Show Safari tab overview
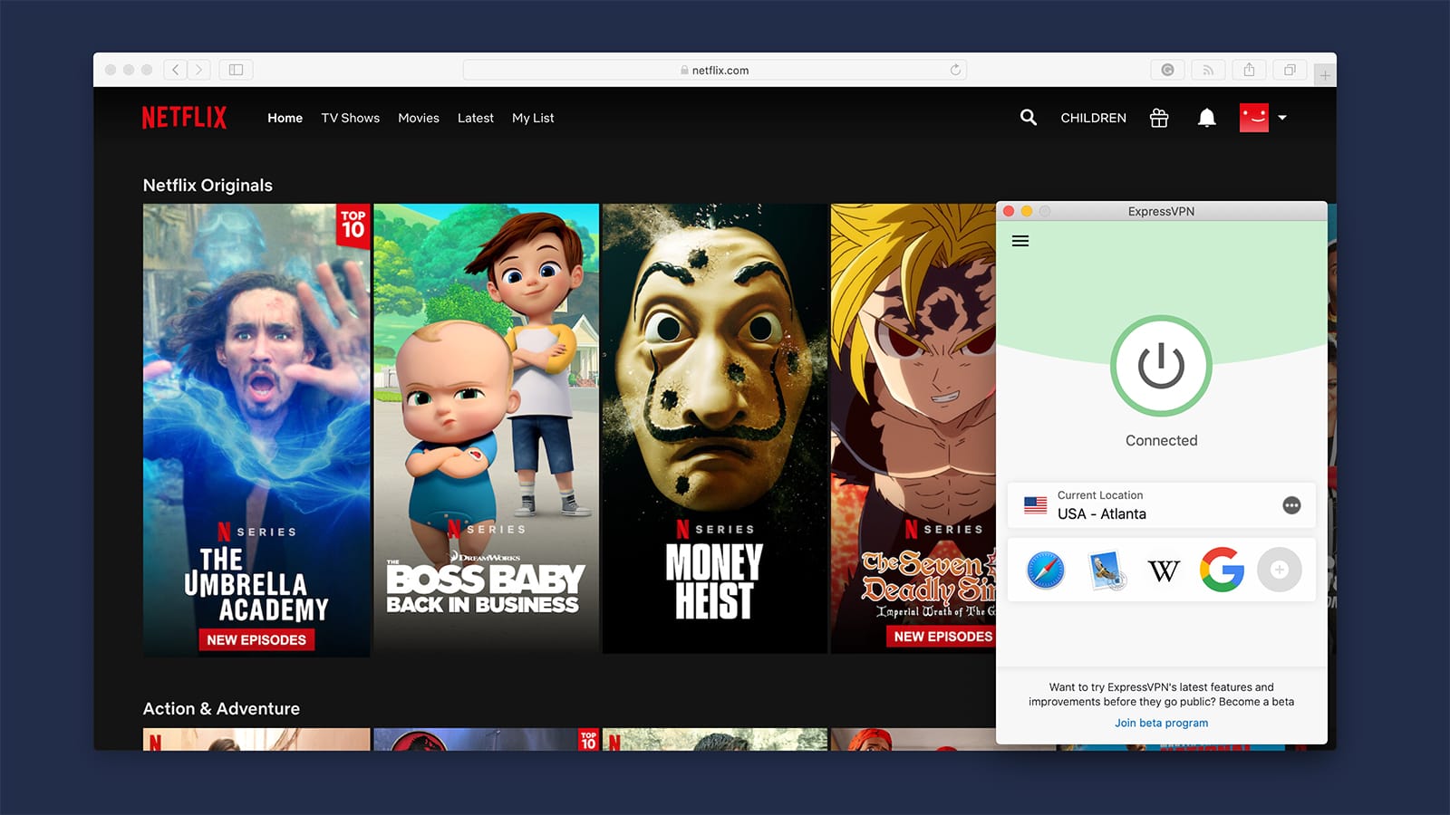This screenshot has height=815, width=1450. coord(1290,70)
